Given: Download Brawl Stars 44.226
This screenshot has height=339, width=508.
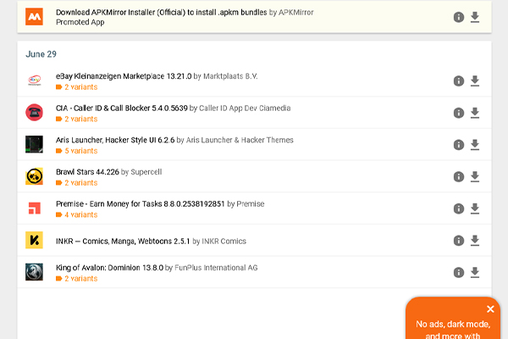Looking at the screenshot, I should pyautogui.click(x=475, y=176).
